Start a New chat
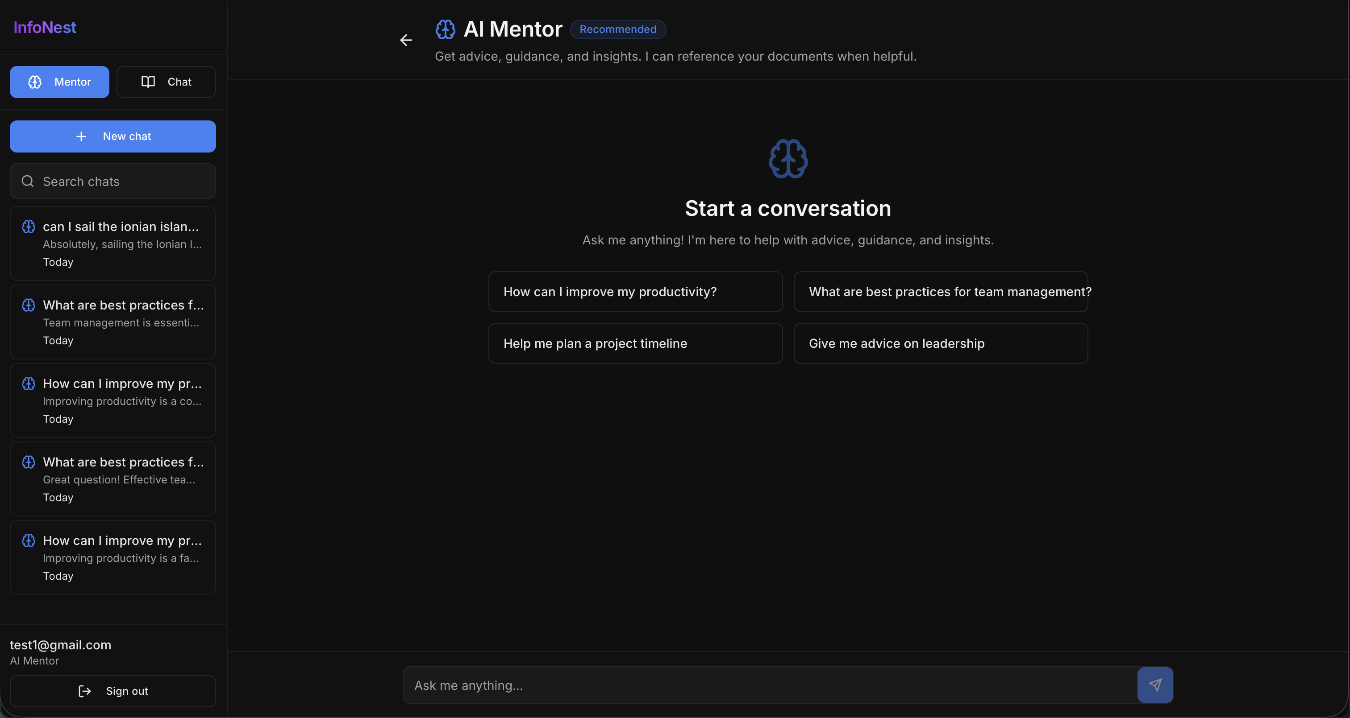The image size is (1350, 718). click(x=112, y=136)
